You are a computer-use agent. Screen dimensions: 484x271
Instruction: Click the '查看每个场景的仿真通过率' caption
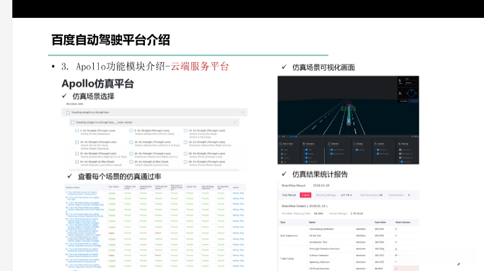[x=120, y=176]
